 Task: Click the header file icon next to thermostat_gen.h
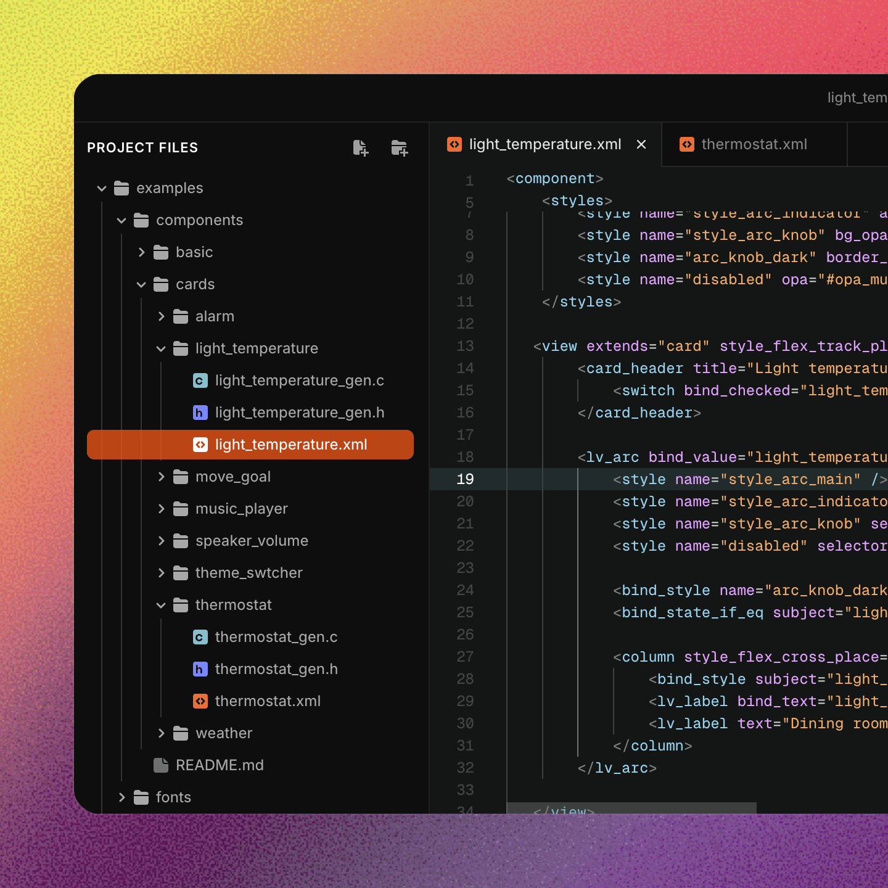tap(200, 669)
